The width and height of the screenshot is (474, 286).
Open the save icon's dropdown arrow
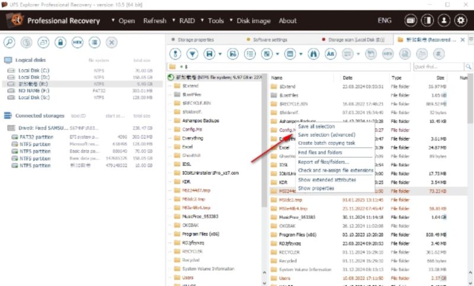(220, 54)
